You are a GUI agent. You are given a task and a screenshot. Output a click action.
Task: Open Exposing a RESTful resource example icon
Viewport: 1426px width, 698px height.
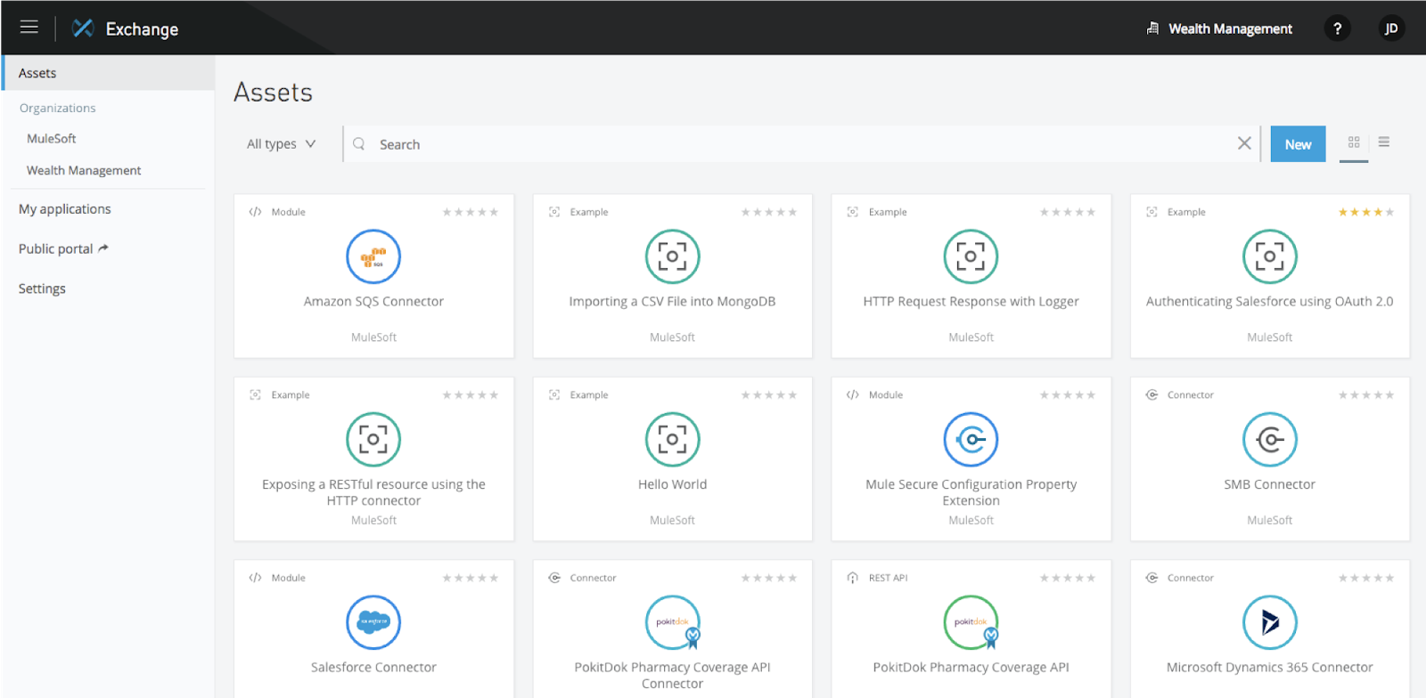[x=373, y=439]
